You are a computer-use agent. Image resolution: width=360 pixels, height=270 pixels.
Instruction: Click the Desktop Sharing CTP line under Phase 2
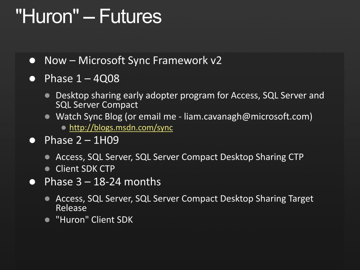(x=180, y=157)
